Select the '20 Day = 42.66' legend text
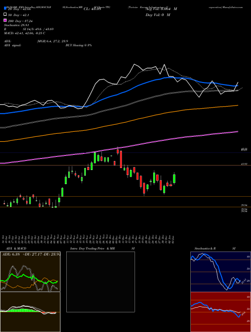 pos(20,9)
